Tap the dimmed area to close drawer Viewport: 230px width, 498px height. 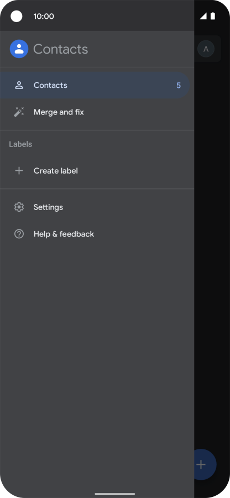(x=212, y=254)
